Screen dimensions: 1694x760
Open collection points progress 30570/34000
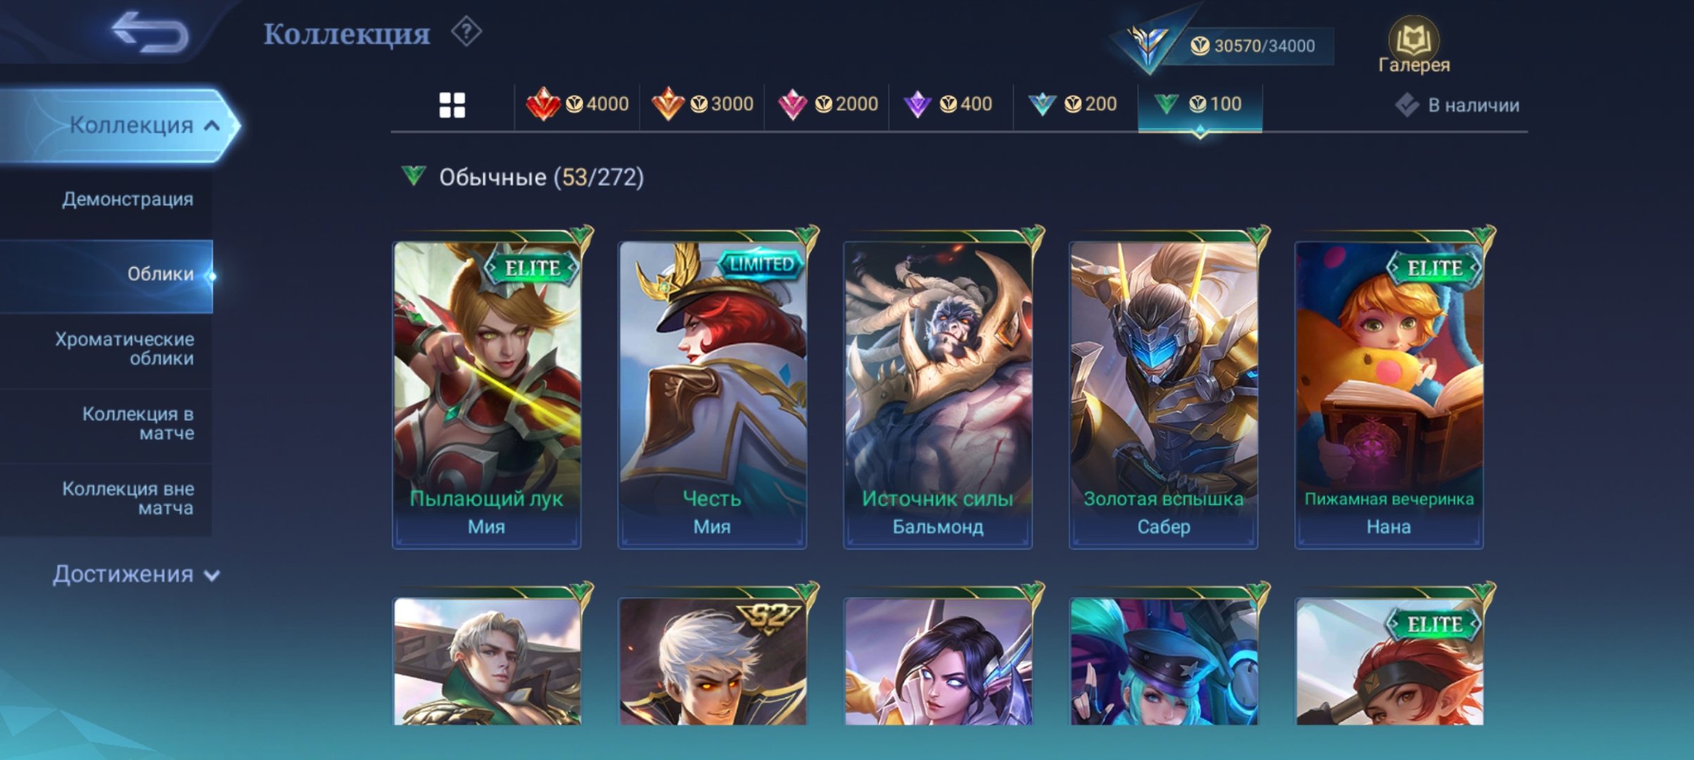pos(1252,46)
